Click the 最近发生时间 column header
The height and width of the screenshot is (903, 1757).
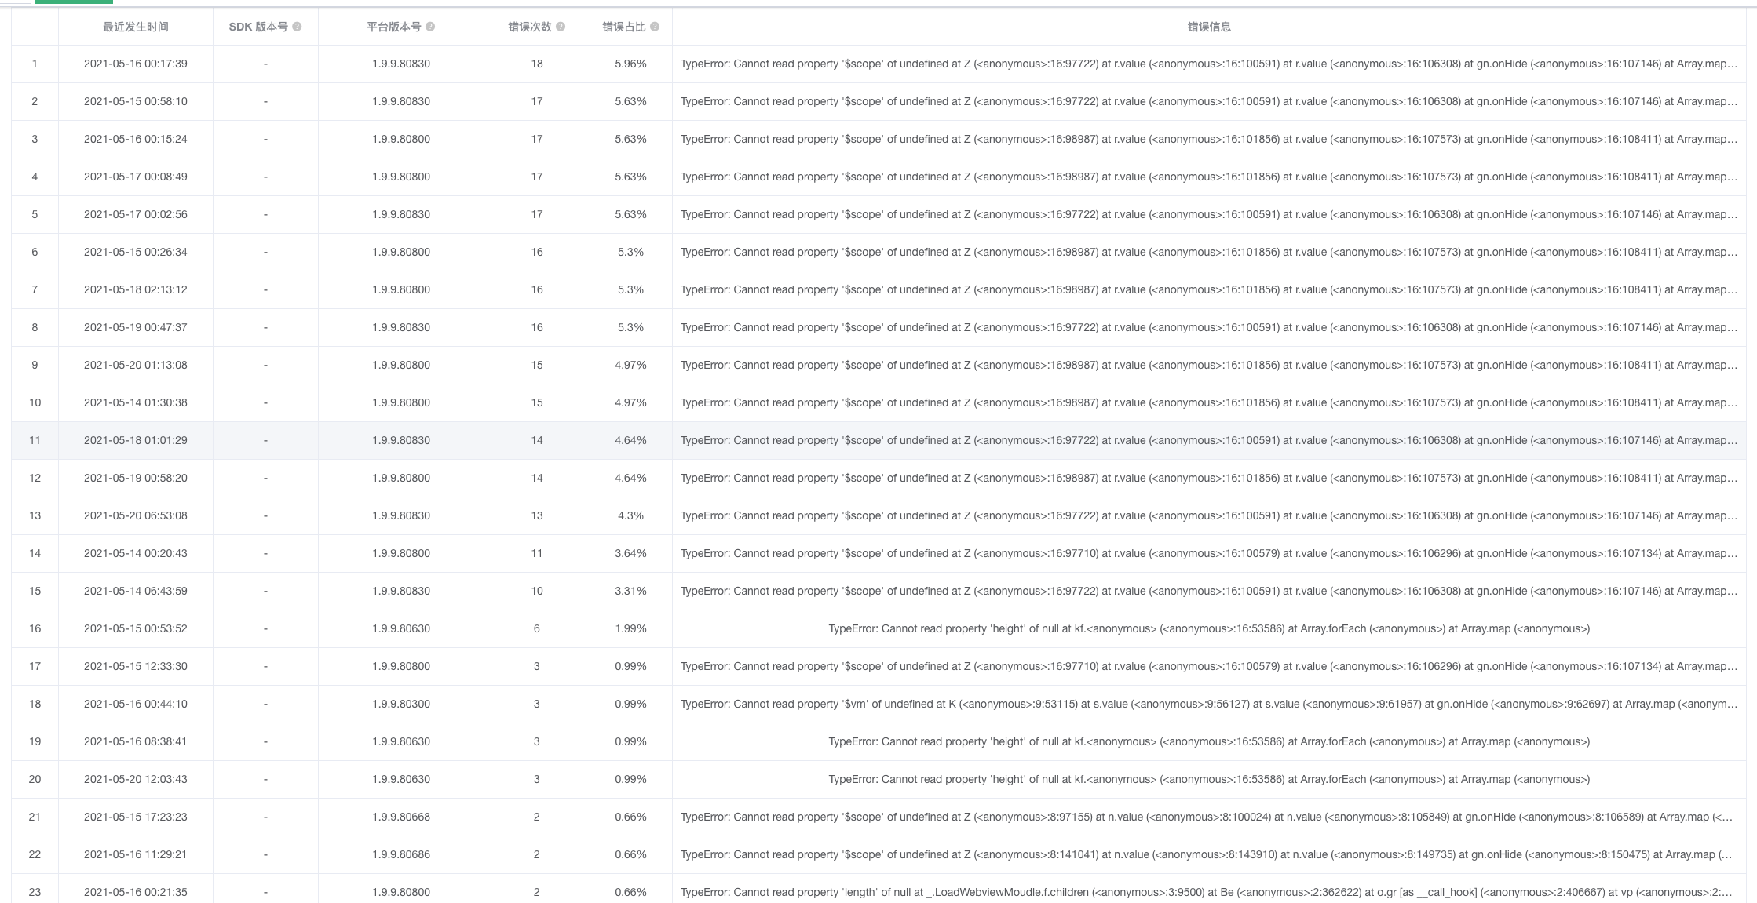tap(135, 27)
